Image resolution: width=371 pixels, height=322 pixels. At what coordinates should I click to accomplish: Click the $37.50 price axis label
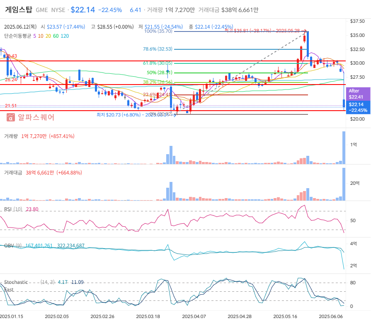357,21
